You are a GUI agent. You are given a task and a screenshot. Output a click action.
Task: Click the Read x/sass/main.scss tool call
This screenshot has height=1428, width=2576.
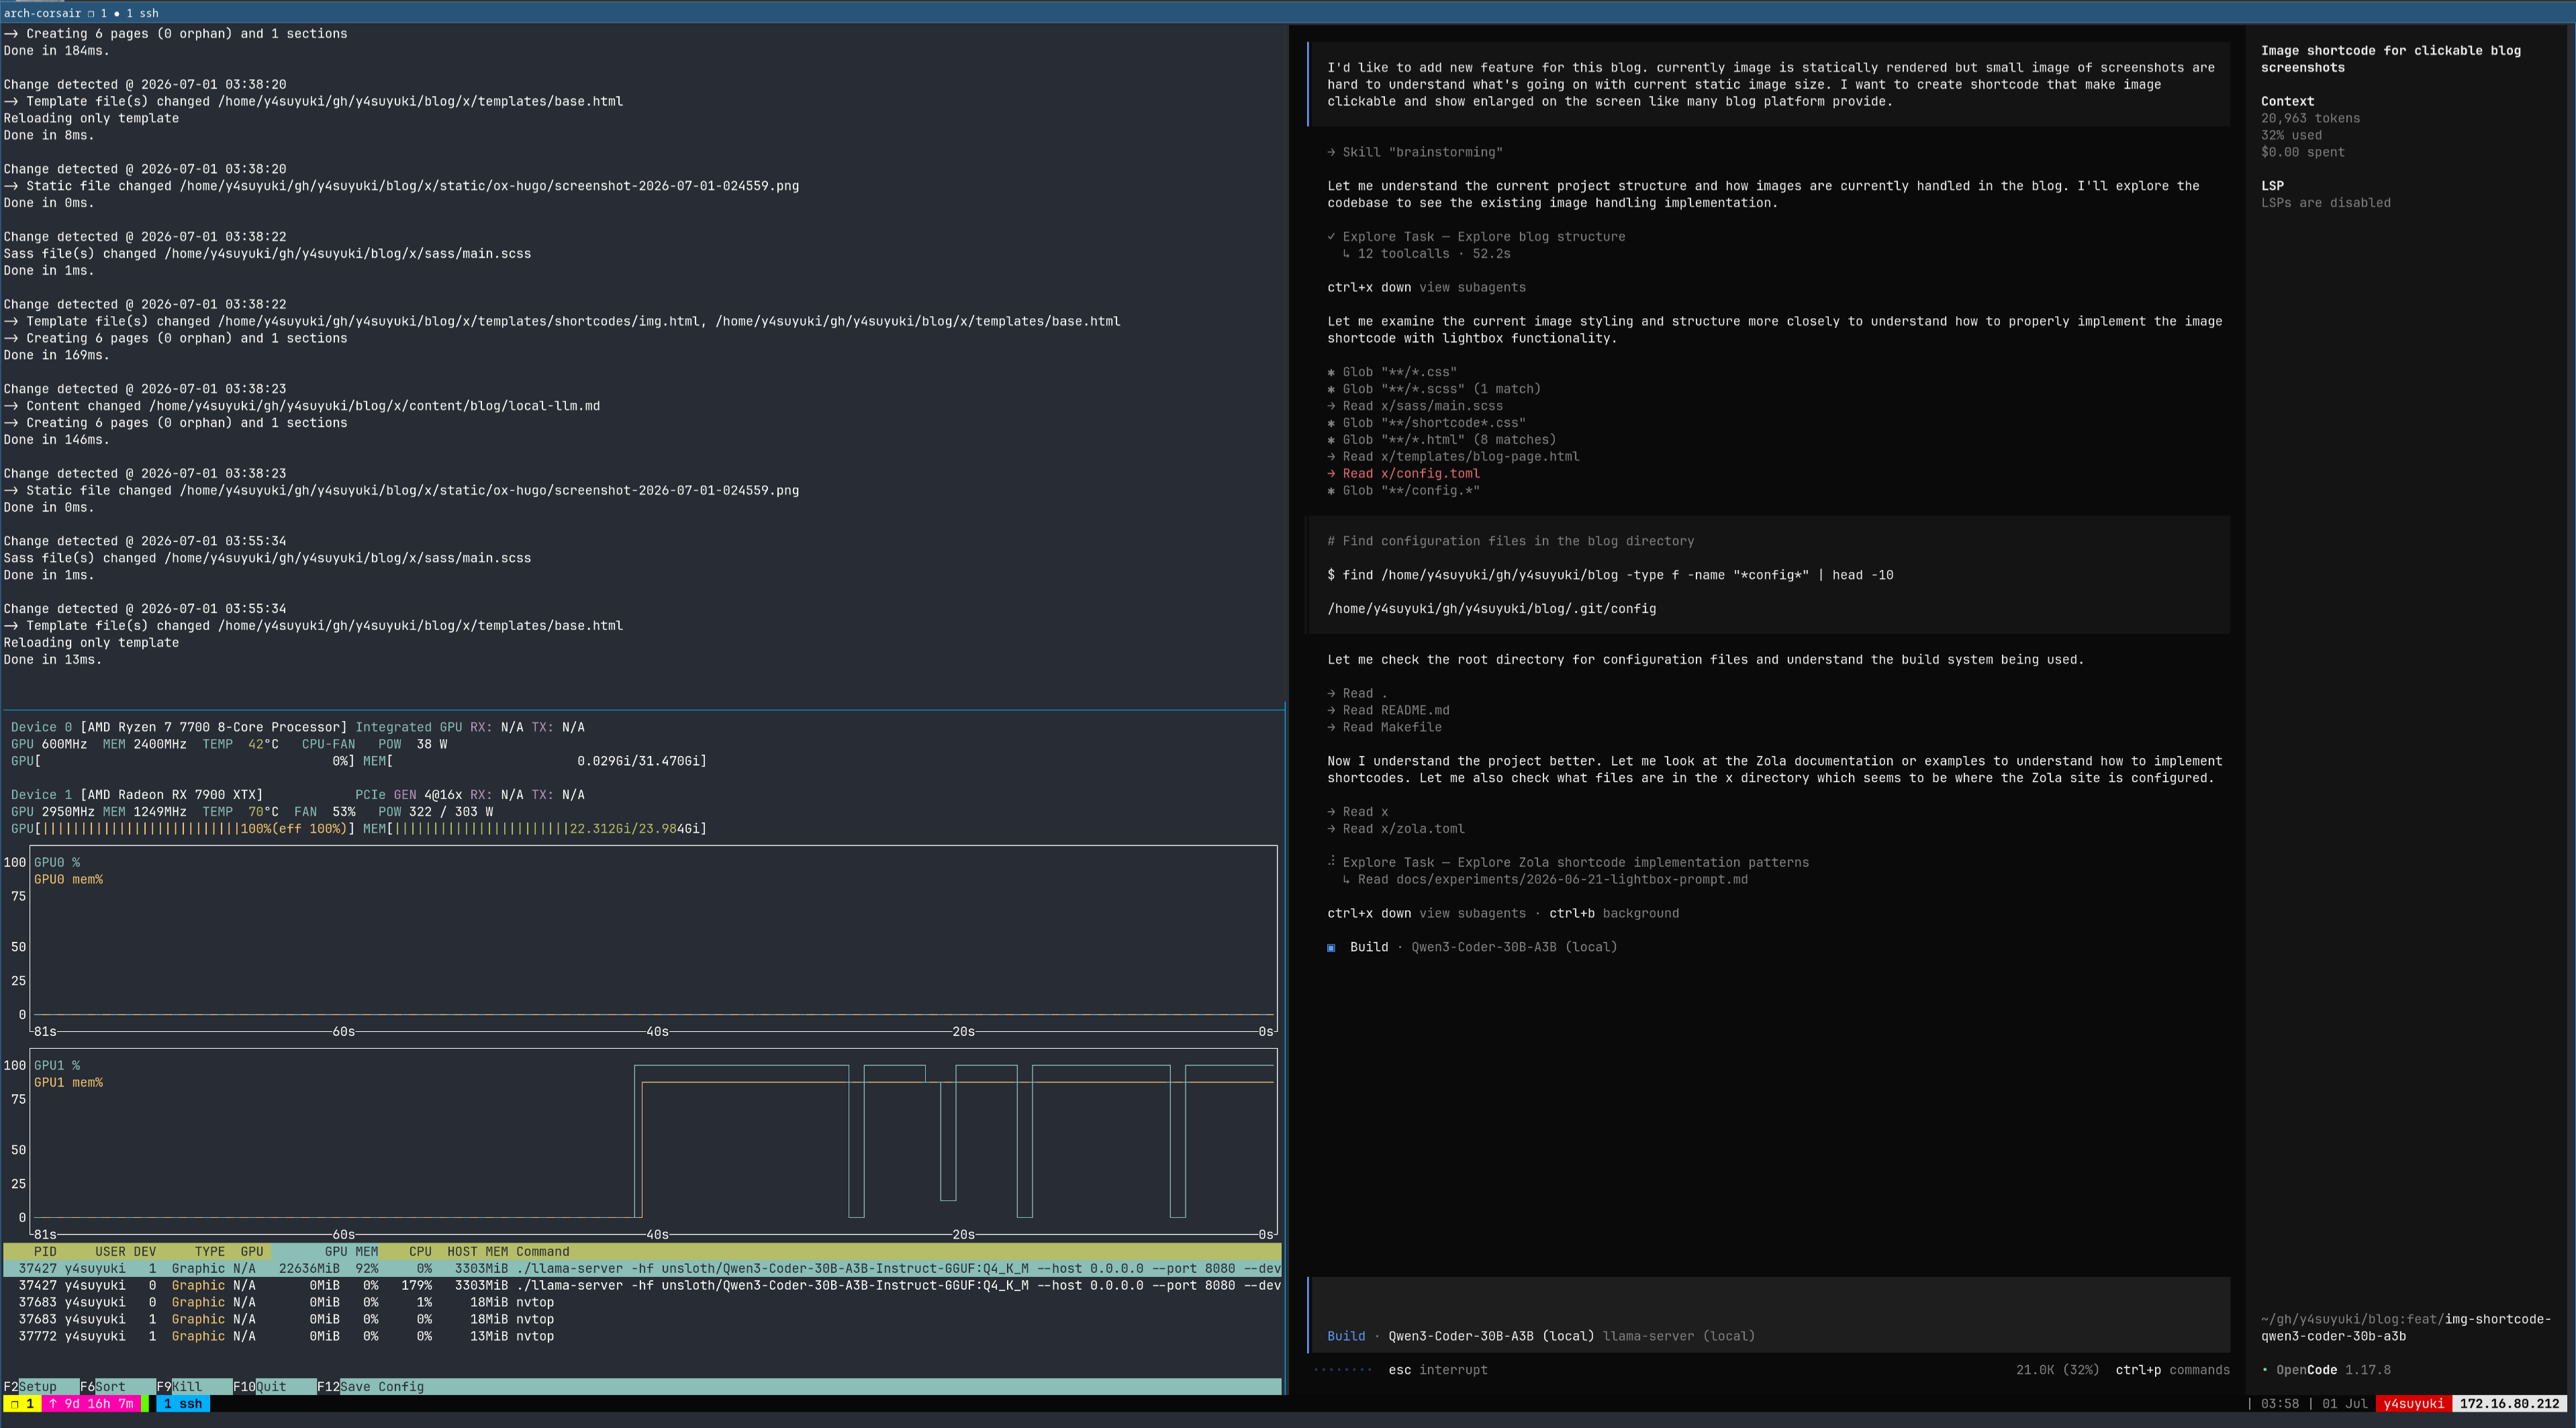(1415, 406)
